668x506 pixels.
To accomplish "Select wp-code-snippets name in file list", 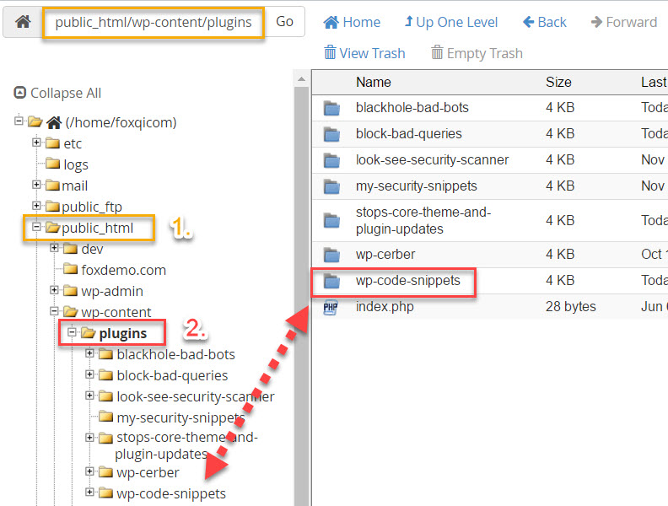I will 407,280.
